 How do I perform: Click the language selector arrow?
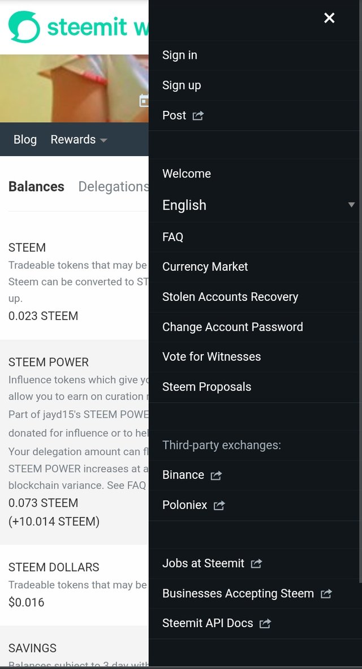click(351, 205)
